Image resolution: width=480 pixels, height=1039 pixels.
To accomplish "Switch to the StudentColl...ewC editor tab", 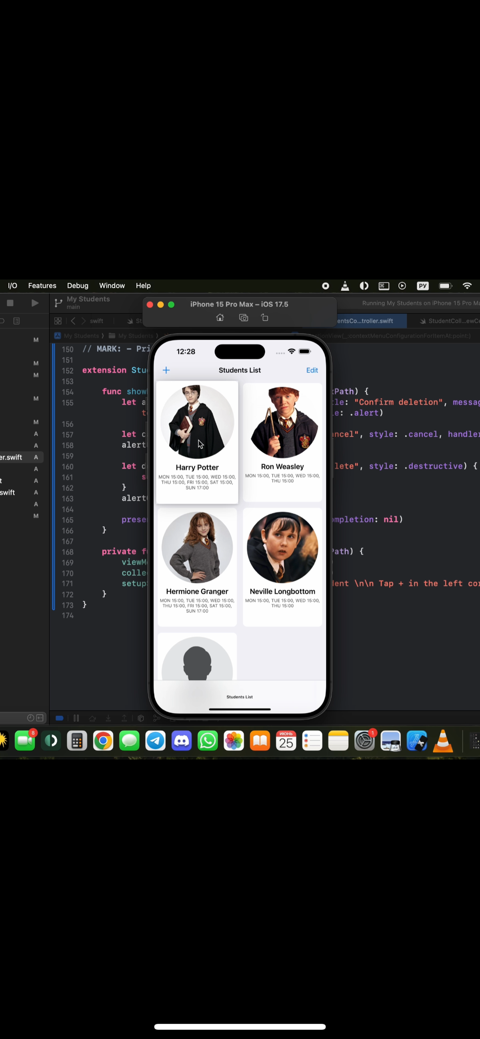I will coord(449,320).
